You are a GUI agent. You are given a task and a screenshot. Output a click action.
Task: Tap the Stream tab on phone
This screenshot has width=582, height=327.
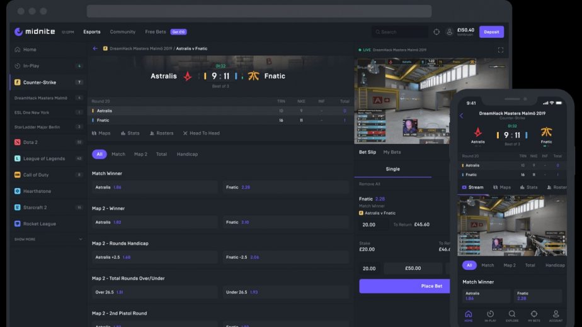(x=472, y=187)
